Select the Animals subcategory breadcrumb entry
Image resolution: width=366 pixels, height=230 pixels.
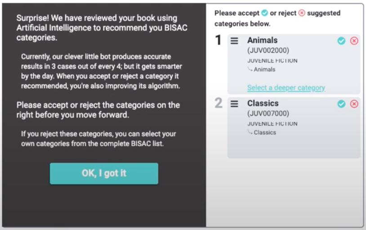[263, 69]
